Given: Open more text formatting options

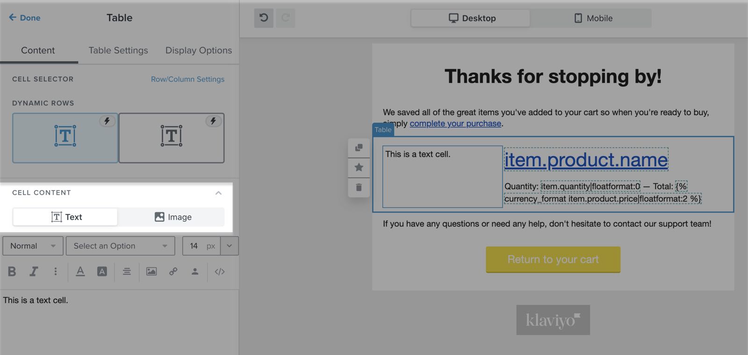Looking at the screenshot, I should (55, 271).
